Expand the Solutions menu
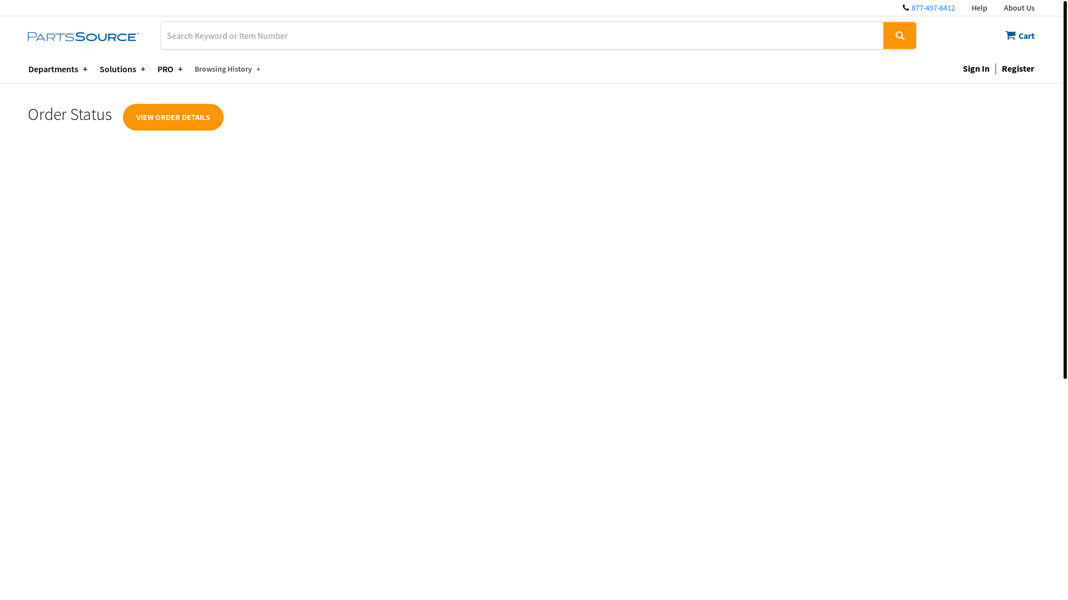The image size is (1068, 600). pos(122,69)
